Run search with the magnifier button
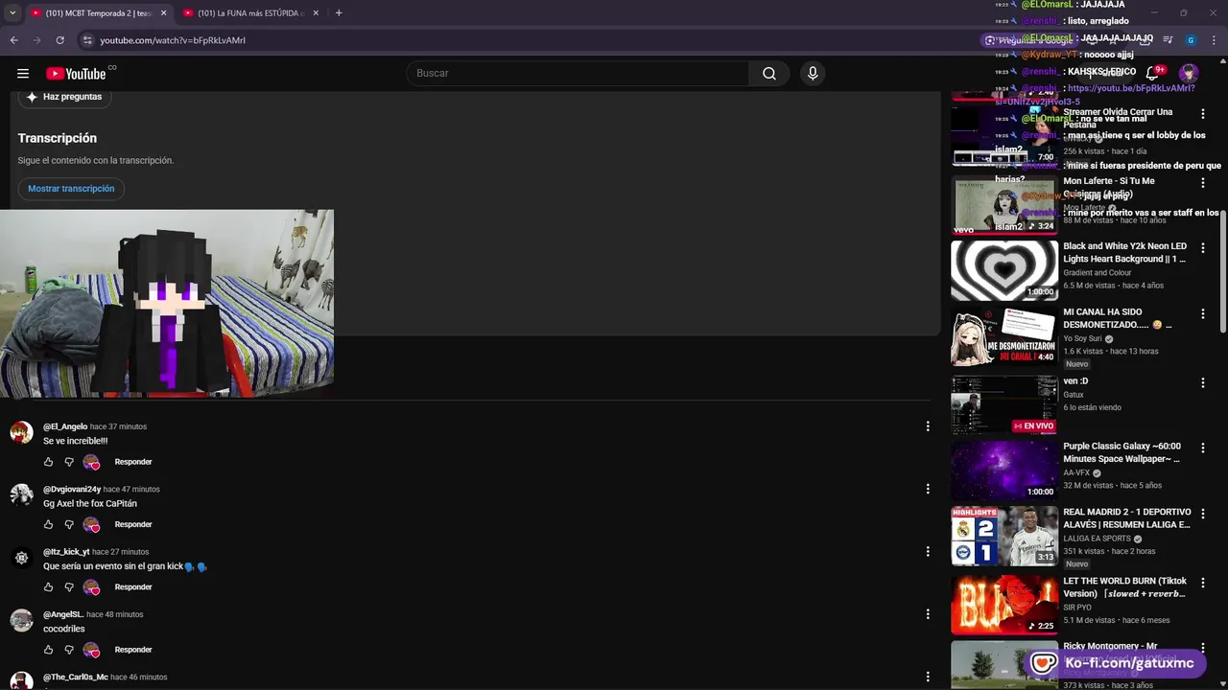Viewport: 1228px width, 690px height. click(769, 74)
